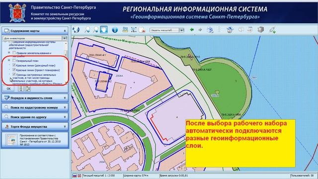This screenshot has height=179, width=318.
Task: Uncheck Красные линии (проект планировки) layer
Action: point(14,70)
